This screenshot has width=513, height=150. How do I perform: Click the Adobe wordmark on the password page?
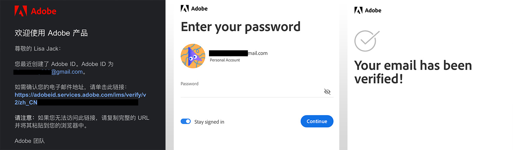pyautogui.click(x=199, y=9)
